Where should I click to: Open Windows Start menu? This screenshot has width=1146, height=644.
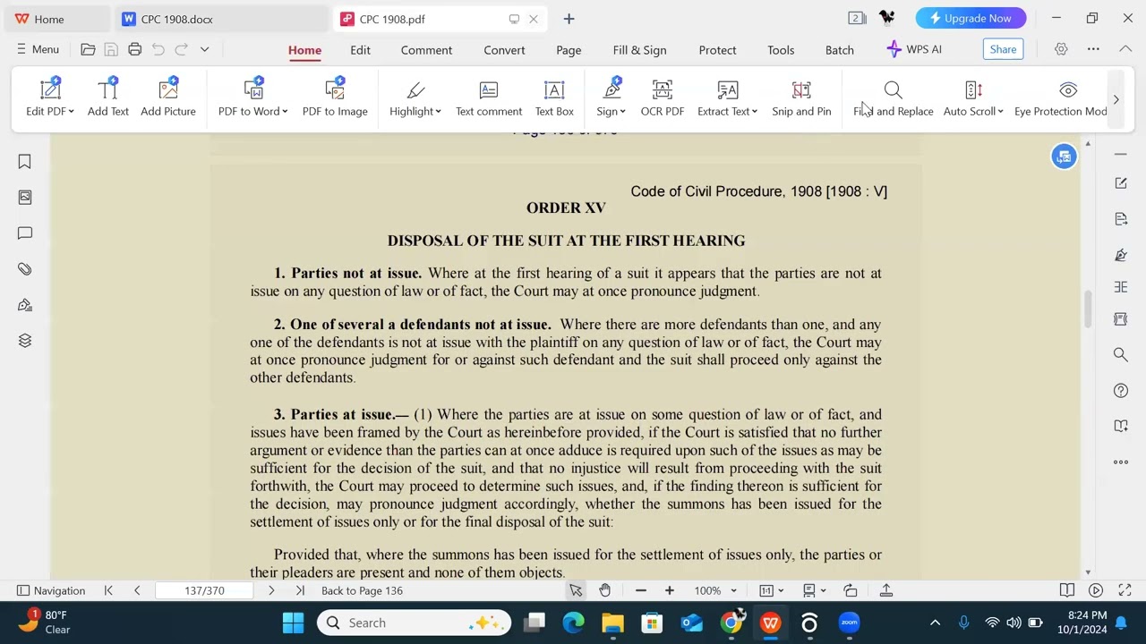point(293,623)
